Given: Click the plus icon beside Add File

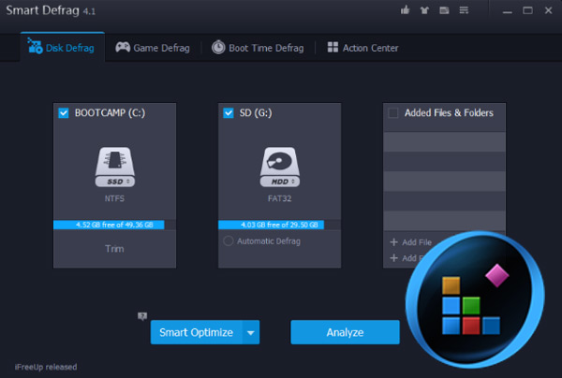Looking at the screenshot, I should pyautogui.click(x=394, y=242).
